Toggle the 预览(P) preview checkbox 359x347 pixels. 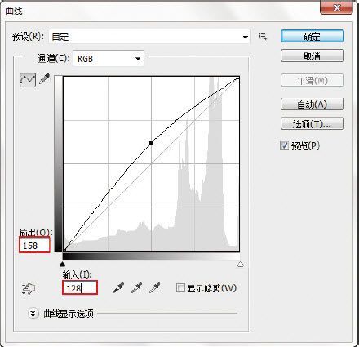point(284,145)
